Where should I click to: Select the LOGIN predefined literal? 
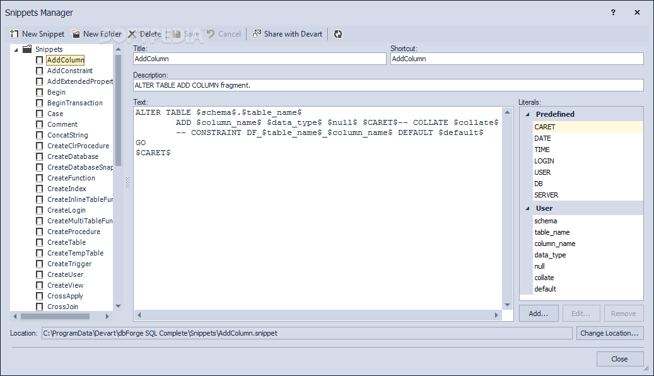(588, 161)
